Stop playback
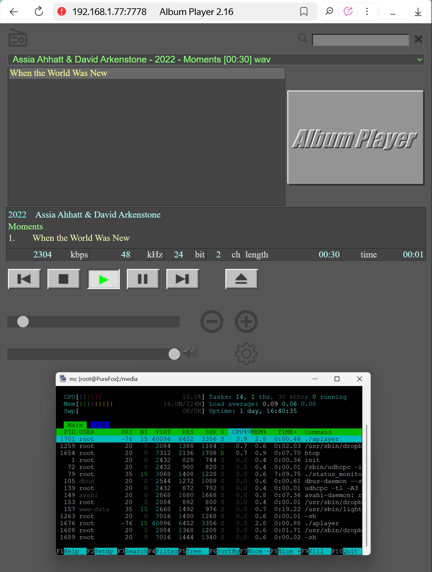Viewport: 432px width, 572px height. (64, 279)
